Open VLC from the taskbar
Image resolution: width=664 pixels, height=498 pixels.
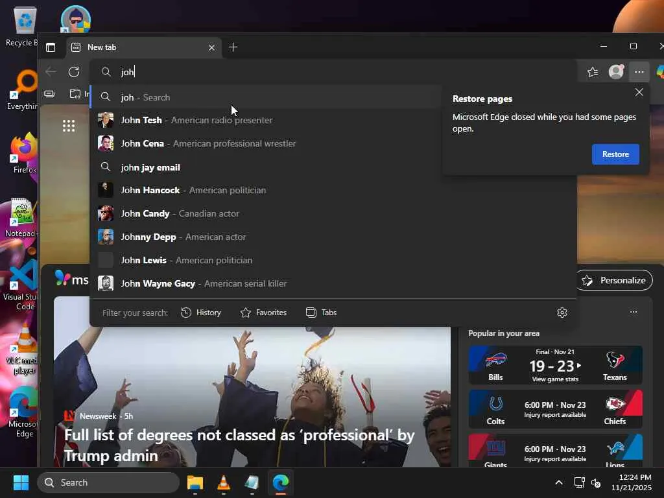click(224, 482)
